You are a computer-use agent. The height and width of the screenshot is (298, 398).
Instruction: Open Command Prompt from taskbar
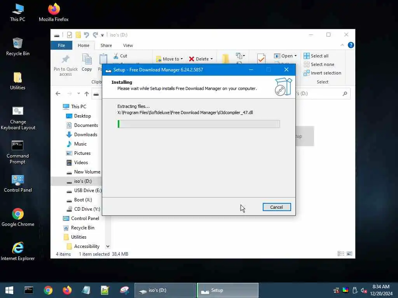(29, 290)
